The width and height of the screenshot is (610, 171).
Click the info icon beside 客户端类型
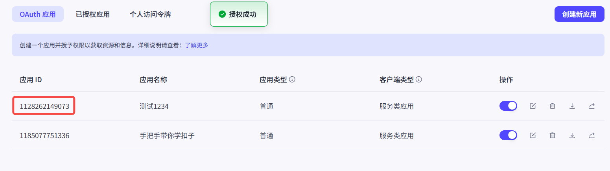(419, 79)
